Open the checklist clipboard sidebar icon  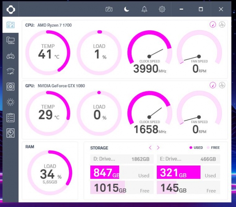coord(10,118)
